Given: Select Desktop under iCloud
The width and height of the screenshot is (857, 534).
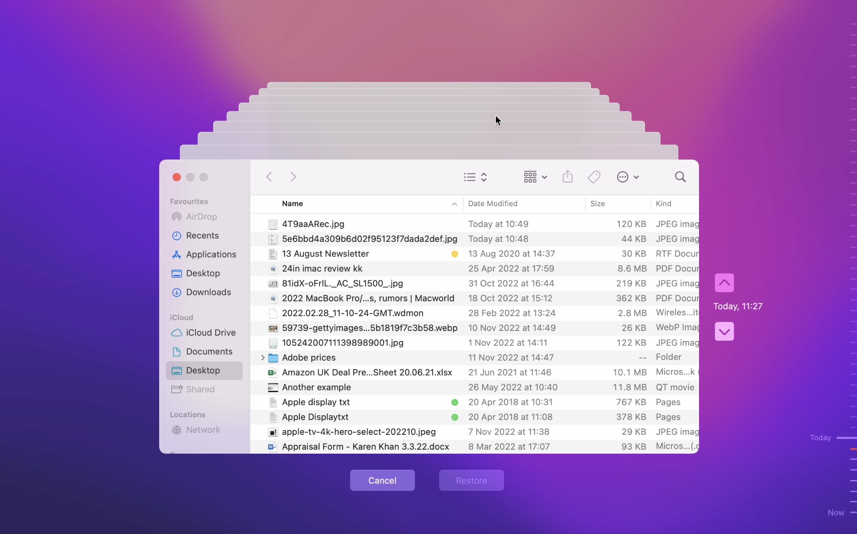Looking at the screenshot, I should (204, 371).
